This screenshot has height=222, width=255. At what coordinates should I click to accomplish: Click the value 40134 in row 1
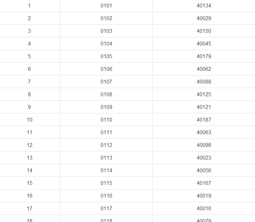pyautogui.click(x=204, y=6)
